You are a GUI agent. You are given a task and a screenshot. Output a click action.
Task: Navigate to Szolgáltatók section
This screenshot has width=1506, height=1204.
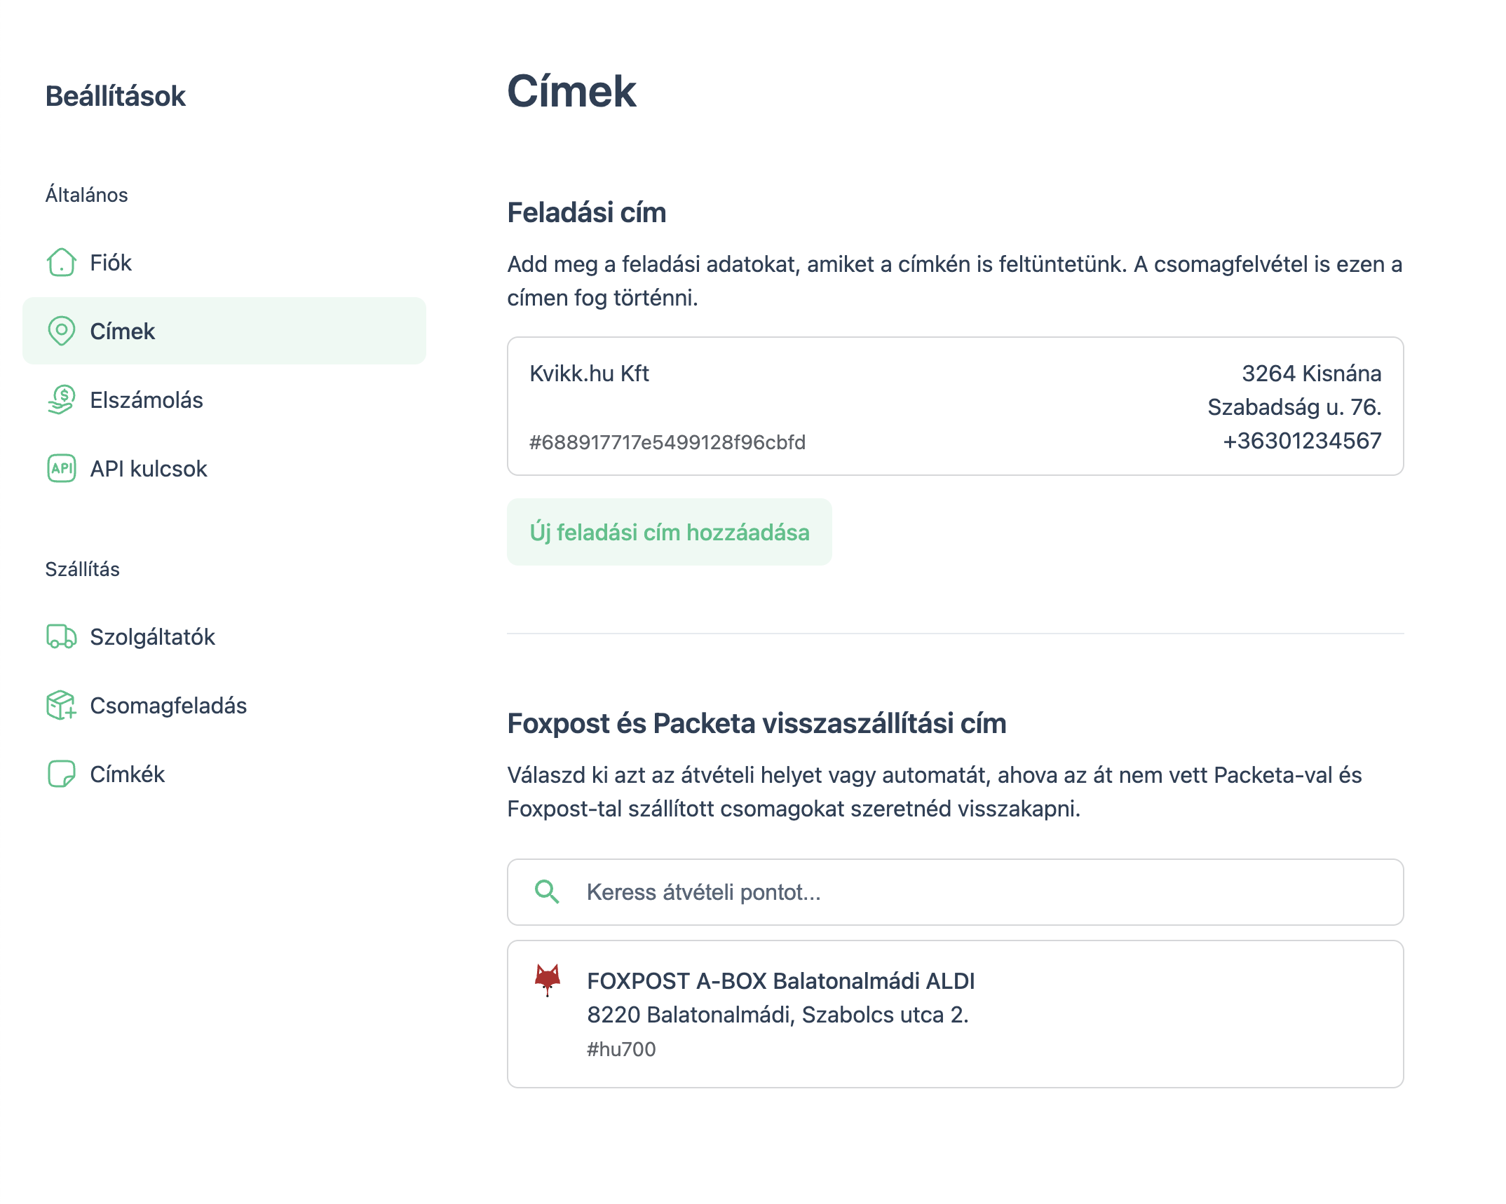point(152,637)
